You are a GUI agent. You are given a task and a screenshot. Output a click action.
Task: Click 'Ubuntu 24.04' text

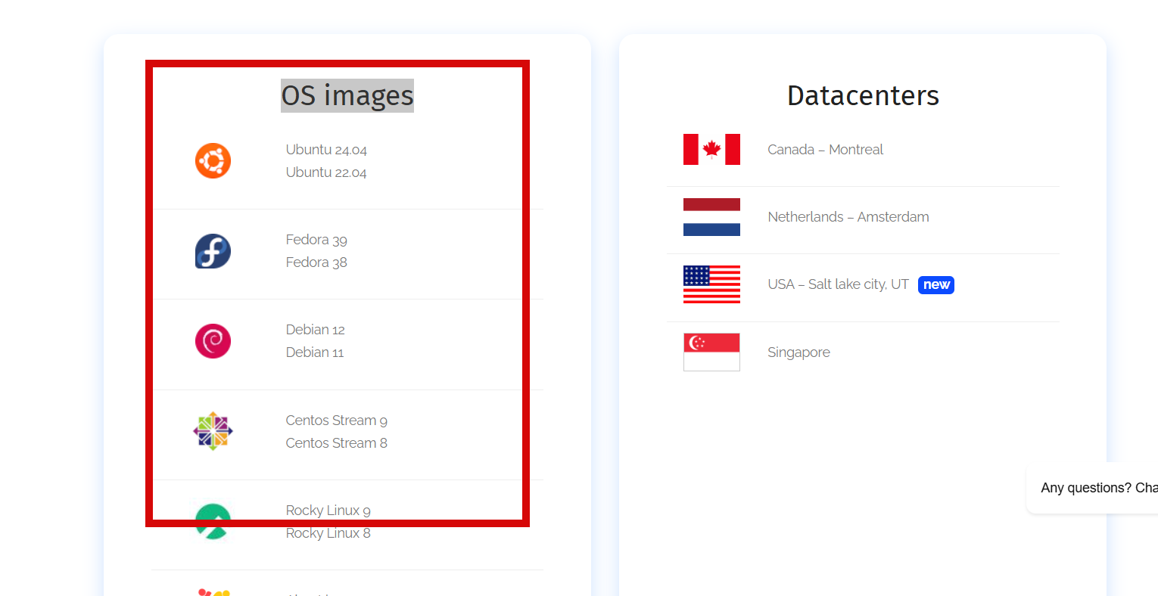pos(326,150)
